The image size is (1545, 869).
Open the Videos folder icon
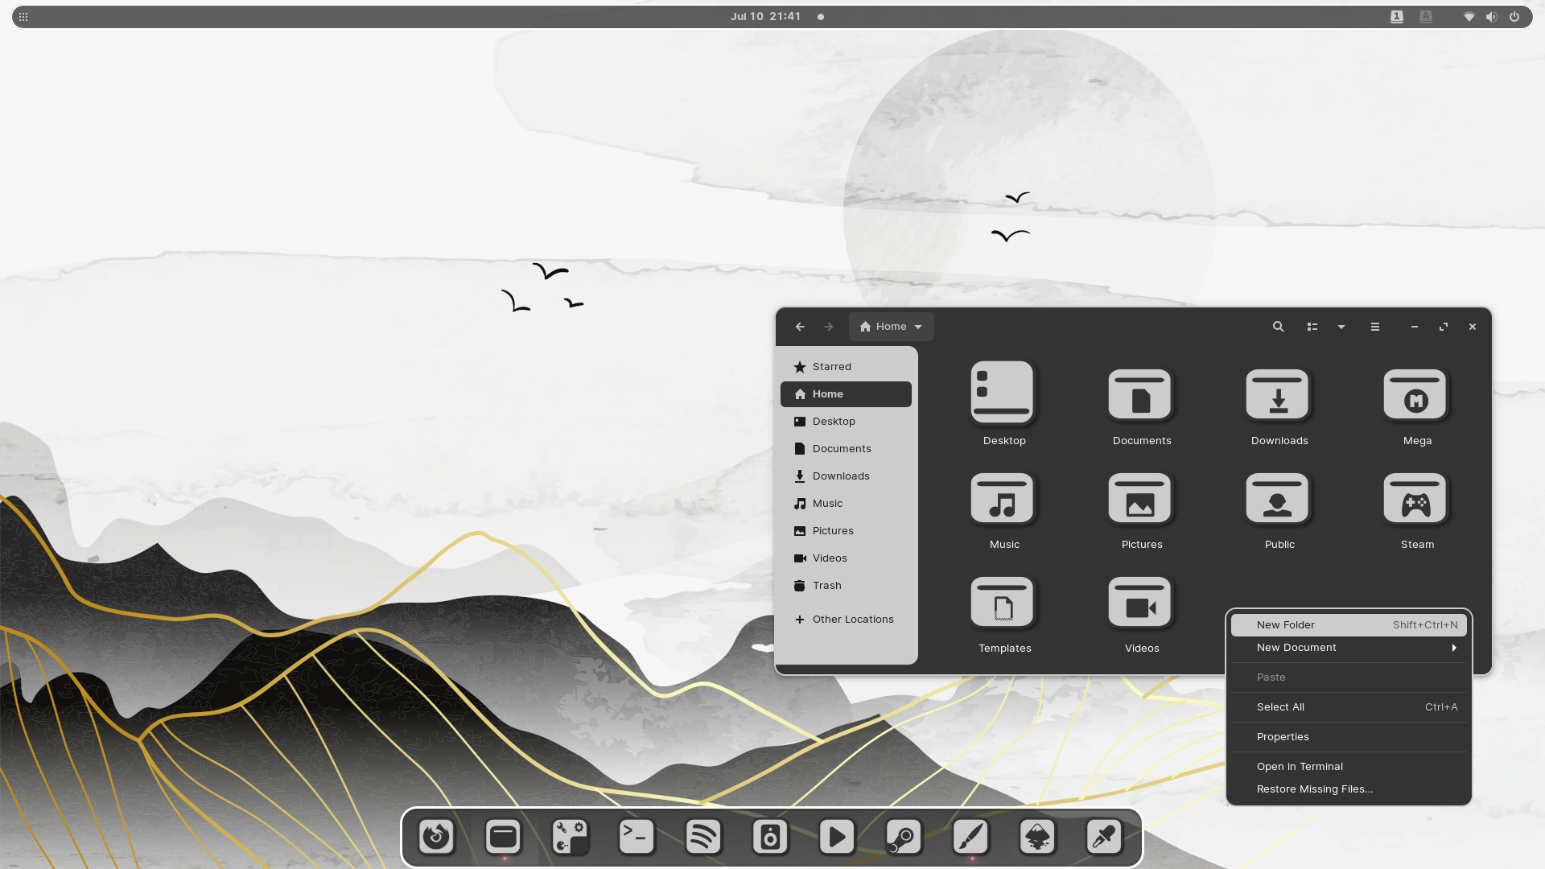1140,602
